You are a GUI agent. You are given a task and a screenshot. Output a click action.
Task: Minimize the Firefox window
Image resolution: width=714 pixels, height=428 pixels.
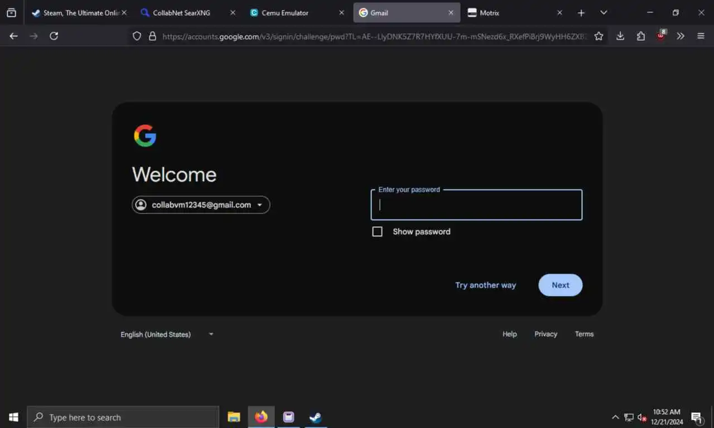point(650,13)
